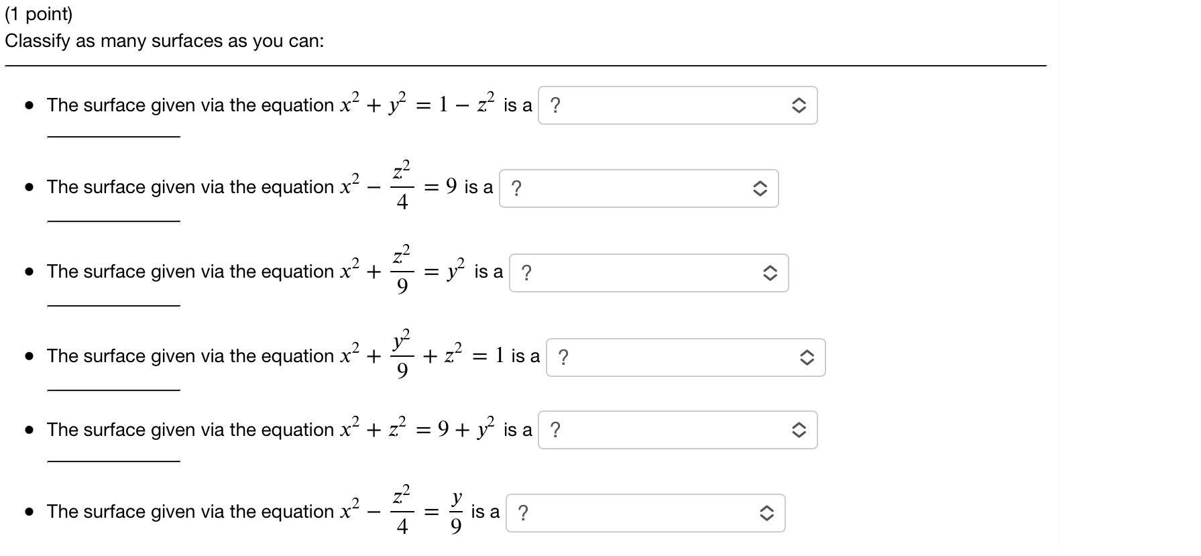1201x556 pixels.
Task: Click the chevron icon beside x² + y²/9 + z² = 1 selector
Action: (x=807, y=357)
